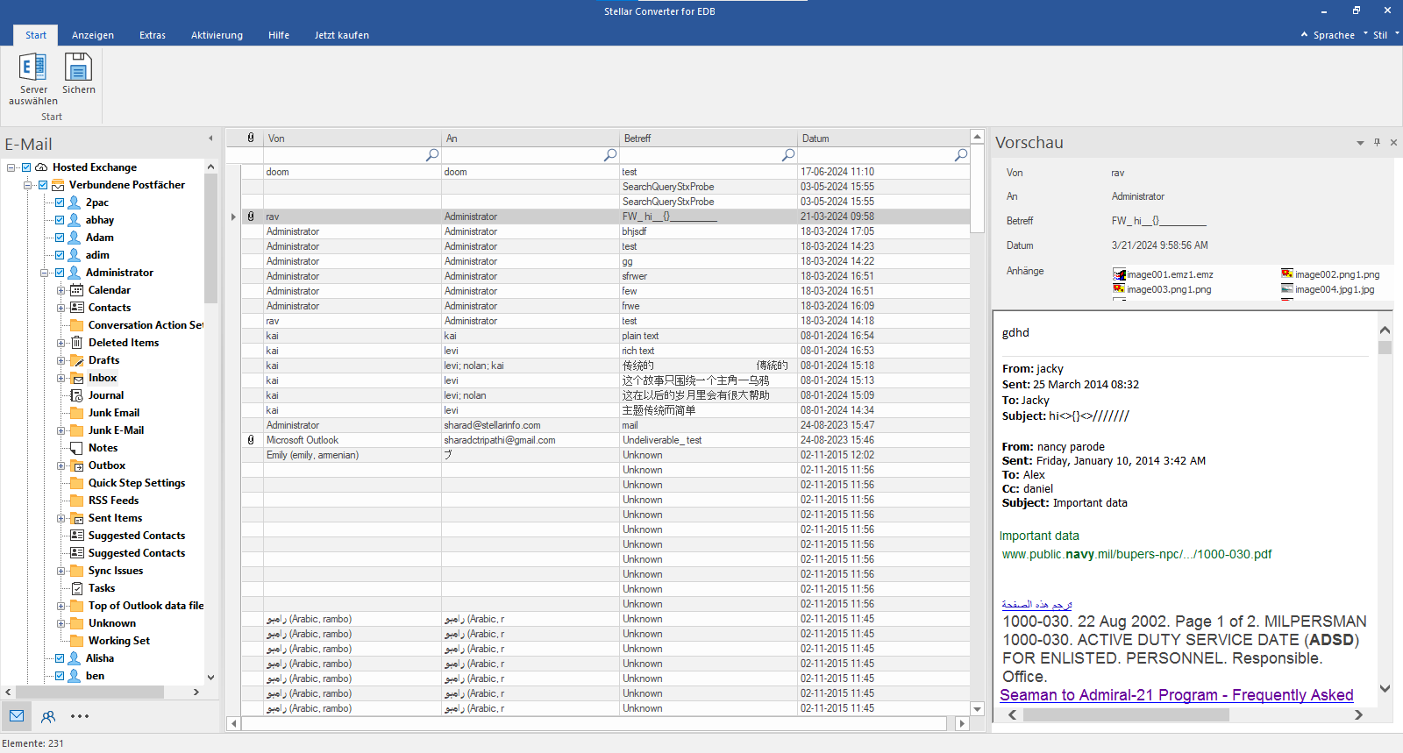1403x753 pixels.
Task: Open attachment image002.png1.png
Action: (1329, 274)
